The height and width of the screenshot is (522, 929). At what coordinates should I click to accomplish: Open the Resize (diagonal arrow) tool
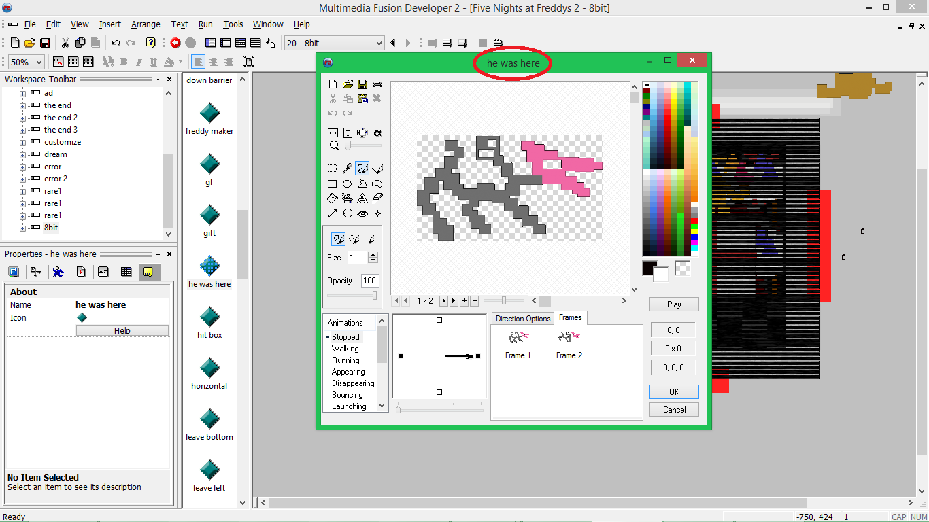[333, 213]
